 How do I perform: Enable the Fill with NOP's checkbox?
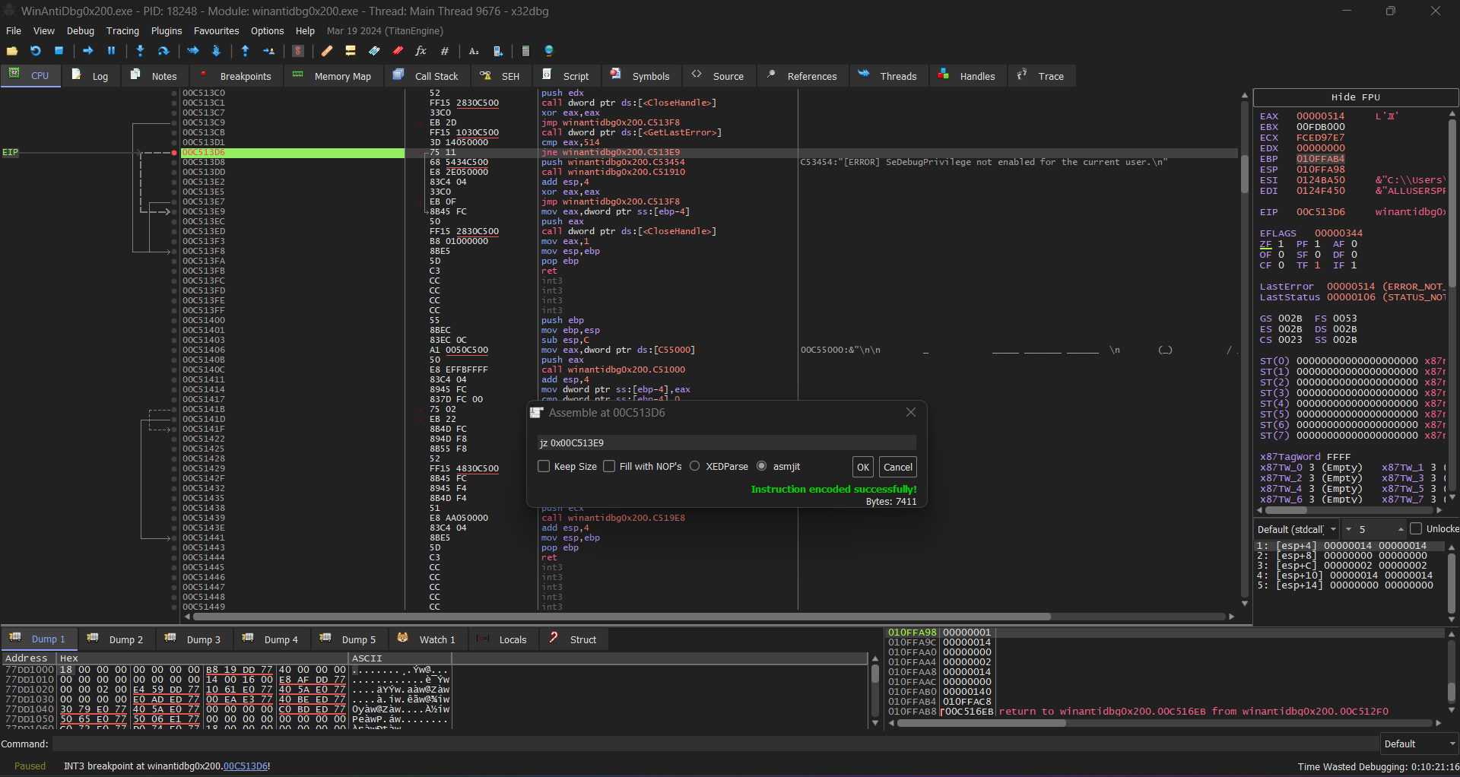[x=609, y=466]
